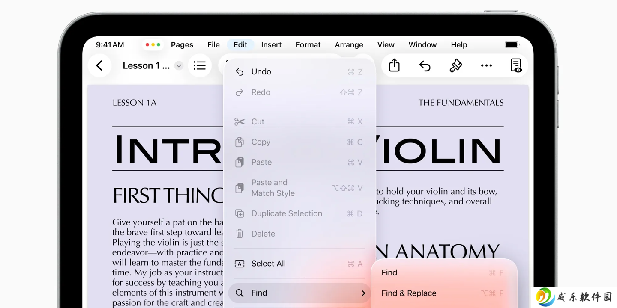Choose Redo from the Edit menu

point(299,92)
